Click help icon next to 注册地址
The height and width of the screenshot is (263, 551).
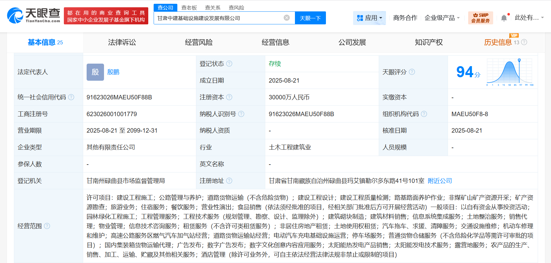[x=229, y=181]
